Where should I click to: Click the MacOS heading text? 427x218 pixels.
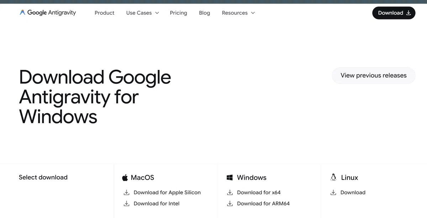coord(142,178)
